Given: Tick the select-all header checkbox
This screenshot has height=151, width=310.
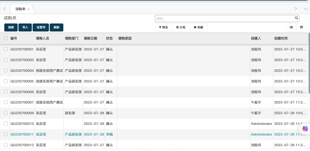Looking at the screenshot, I should 6,38.
